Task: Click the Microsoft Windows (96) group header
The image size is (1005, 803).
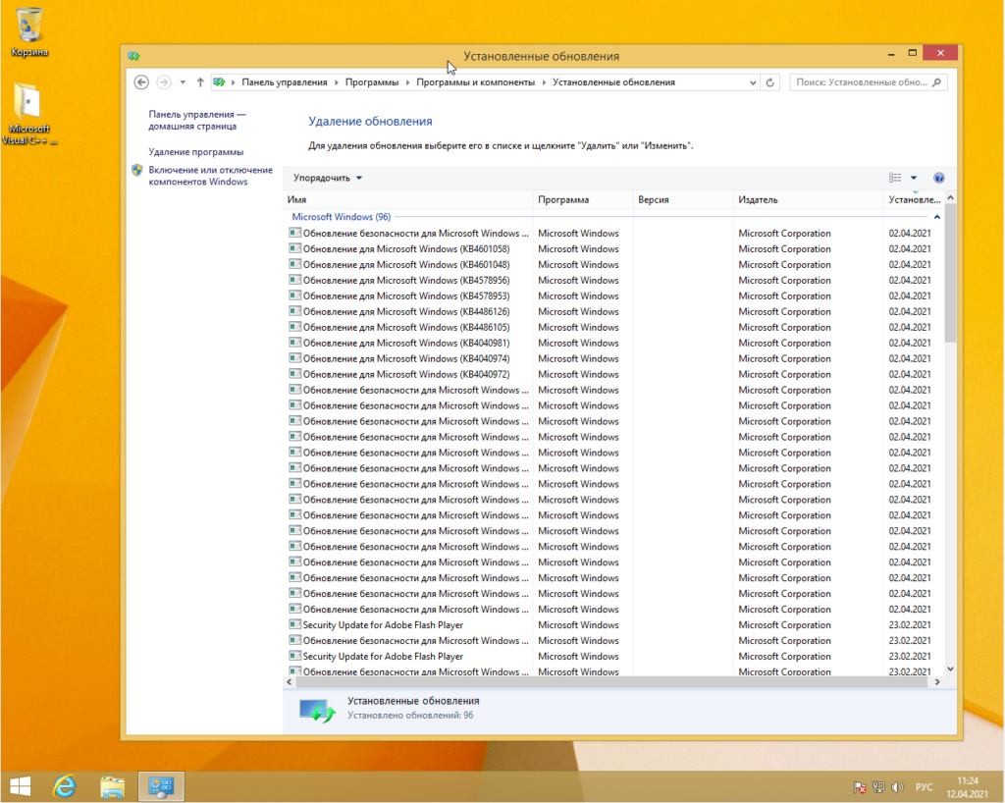Action: pos(341,217)
